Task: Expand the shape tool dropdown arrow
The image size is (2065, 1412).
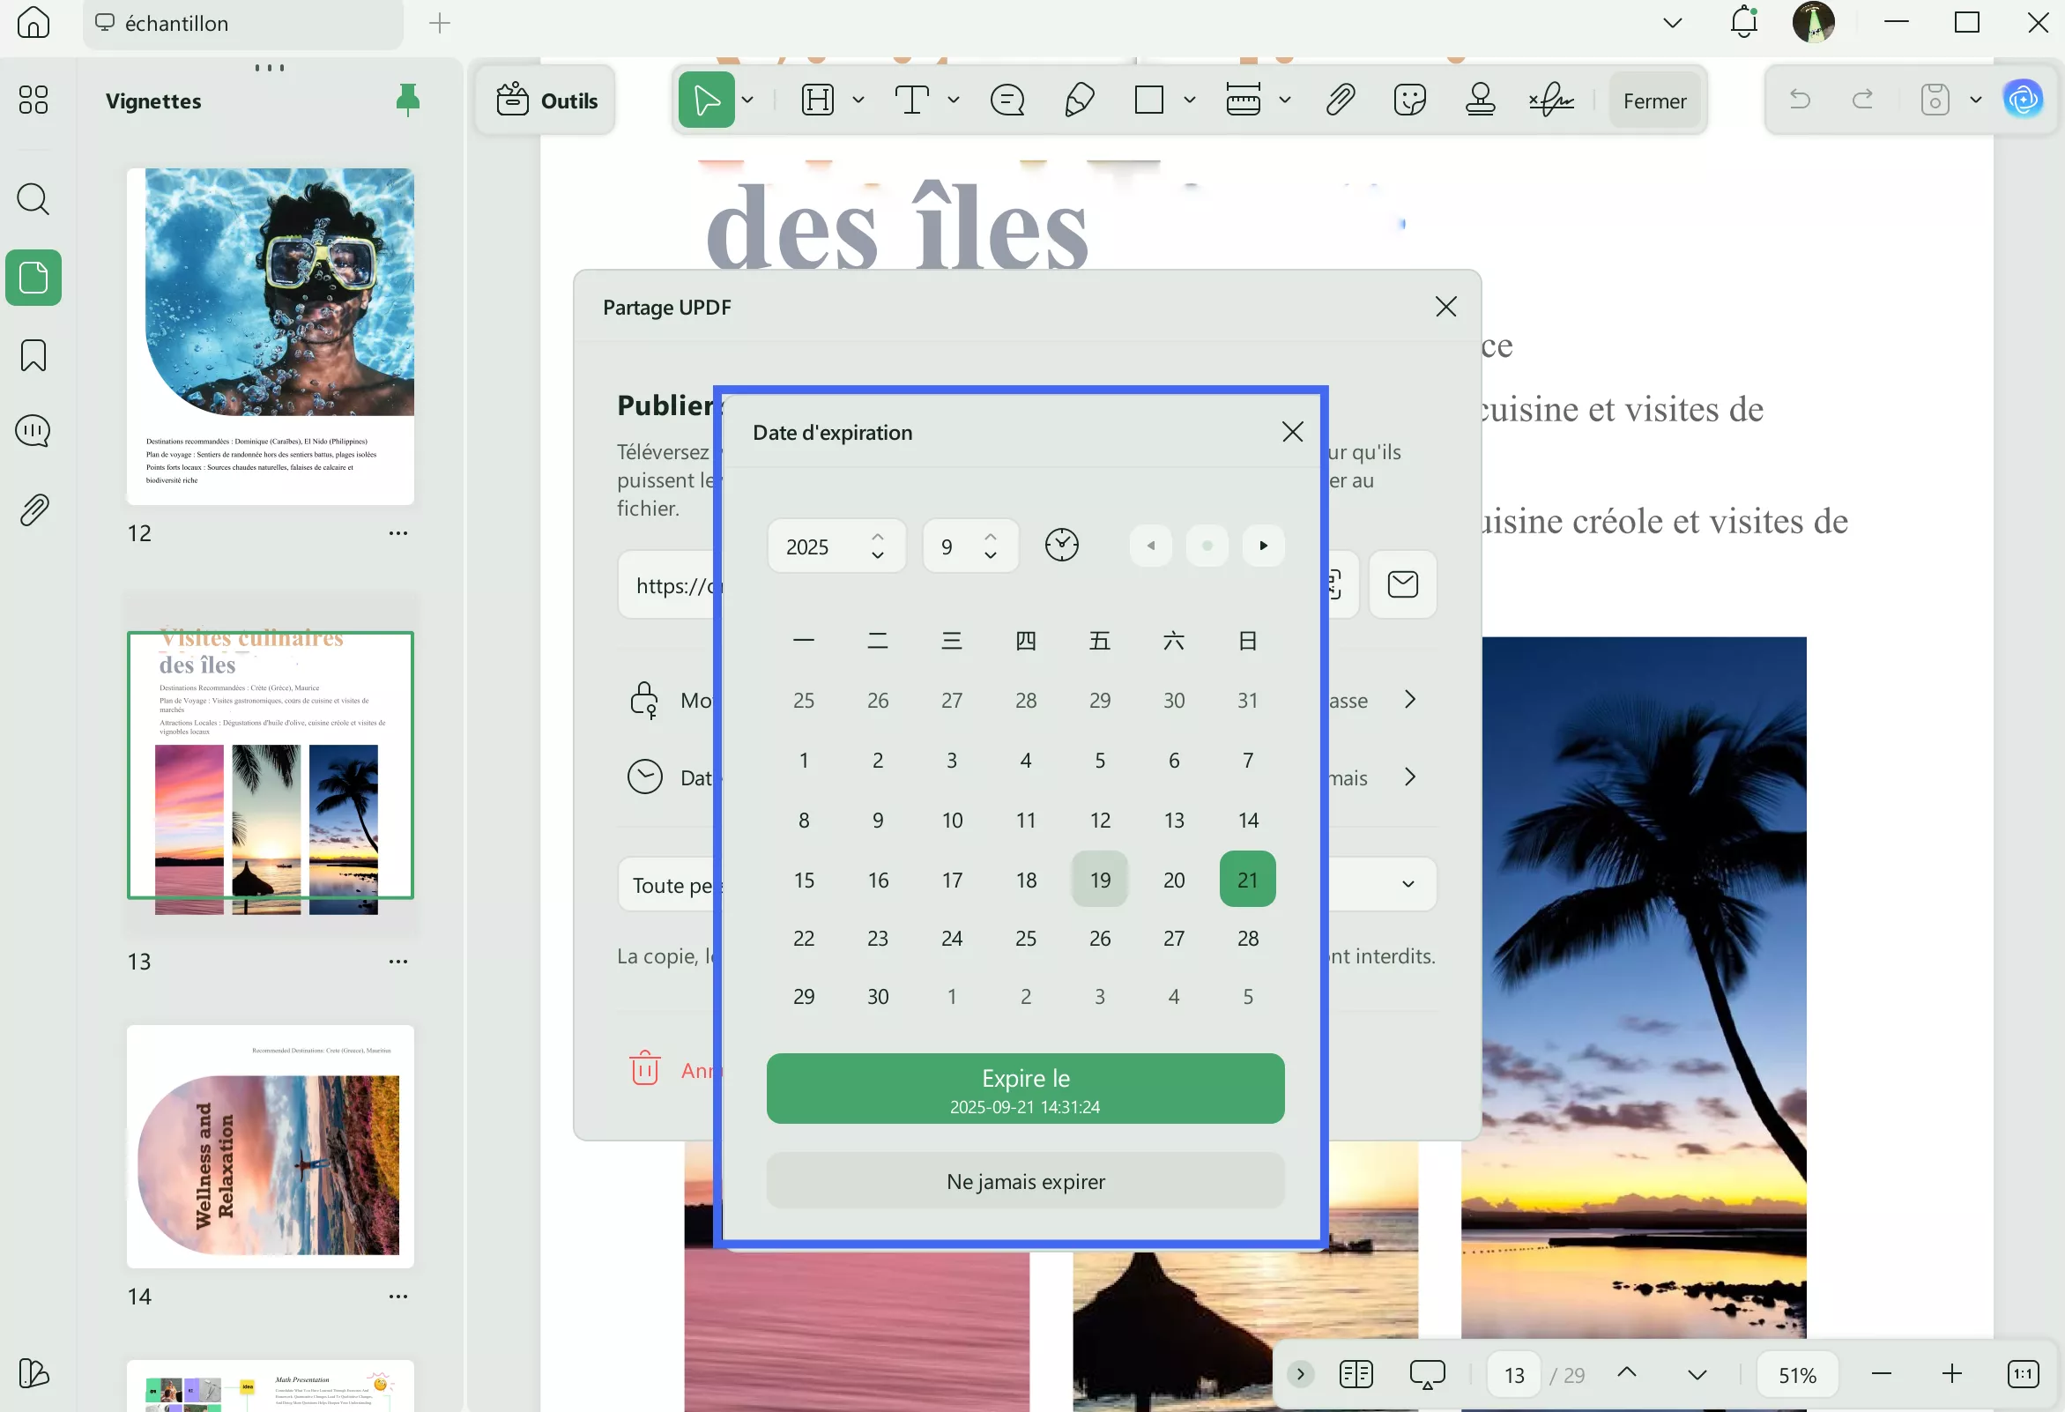Action: tap(1189, 100)
